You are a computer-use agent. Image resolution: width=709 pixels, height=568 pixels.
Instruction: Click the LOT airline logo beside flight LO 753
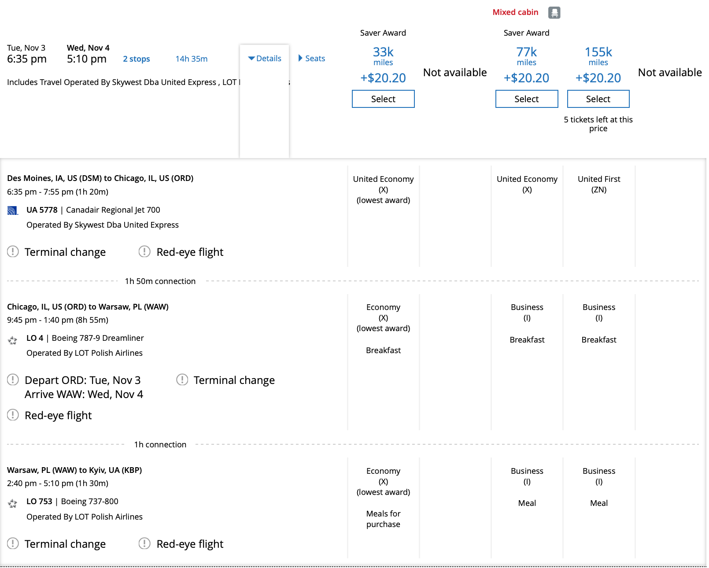pos(12,502)
